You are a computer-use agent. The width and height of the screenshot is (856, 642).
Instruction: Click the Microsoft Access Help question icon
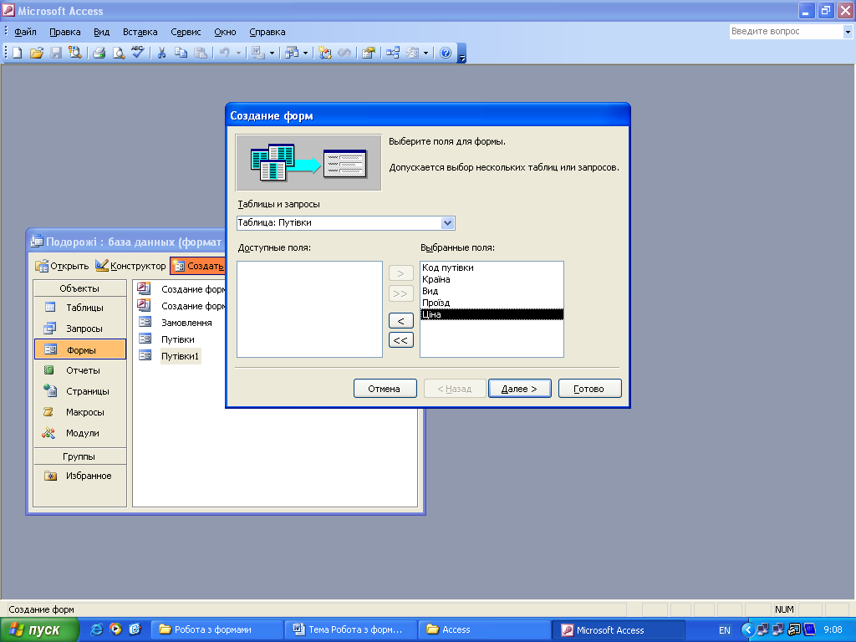pos(446,53)
